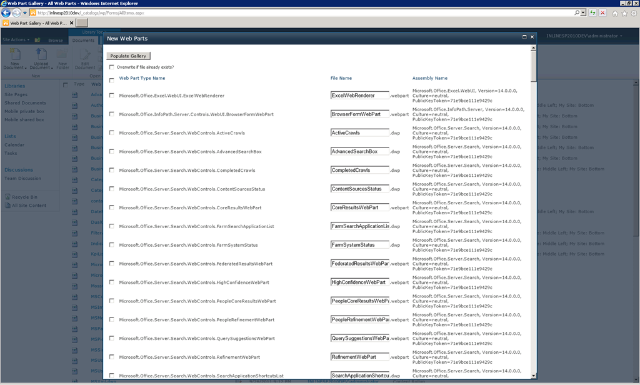The width and height of the screenshot is (640, 385).
Task: Click the RefinementWebPart file name field
Action: point(359,357)
